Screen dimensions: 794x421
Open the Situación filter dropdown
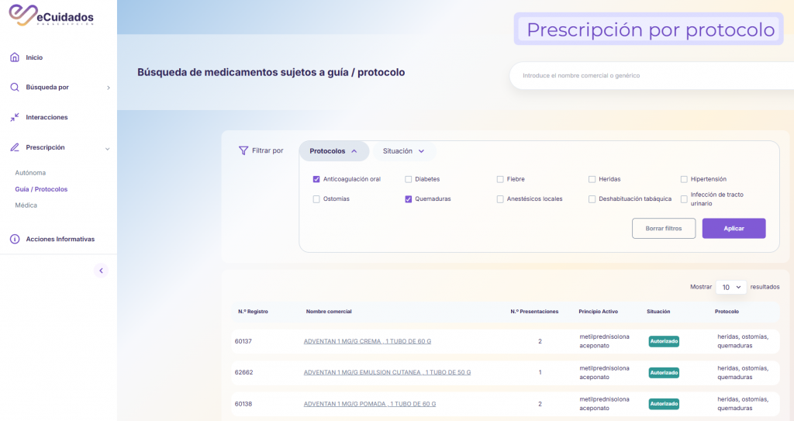click(x=404, y=151)
